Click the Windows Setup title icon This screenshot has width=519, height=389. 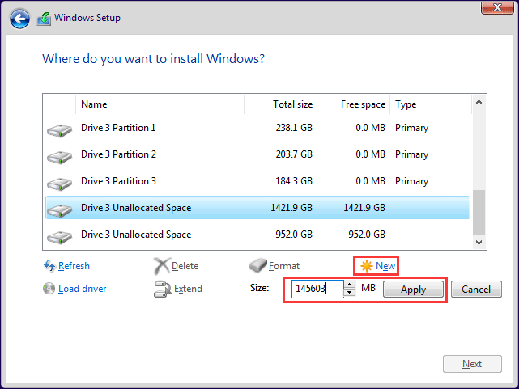click(44, 19)
